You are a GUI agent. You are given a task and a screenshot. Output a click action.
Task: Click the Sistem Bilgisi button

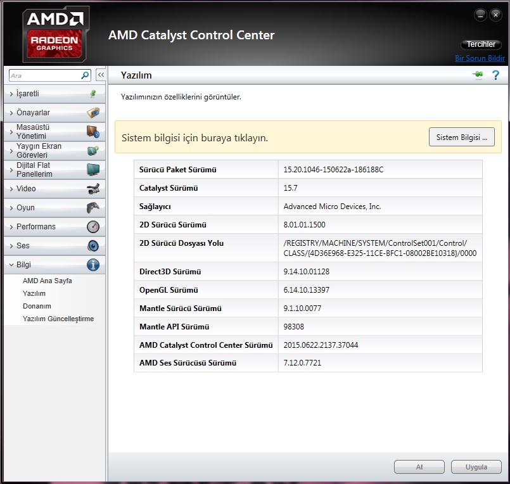coord(462,137)
